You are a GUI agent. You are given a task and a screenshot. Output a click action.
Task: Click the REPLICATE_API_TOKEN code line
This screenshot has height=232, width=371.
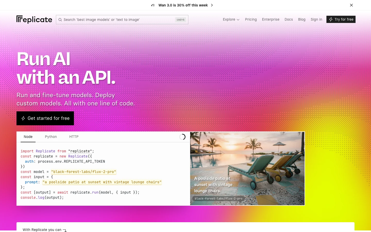click(x=65, y=161)
